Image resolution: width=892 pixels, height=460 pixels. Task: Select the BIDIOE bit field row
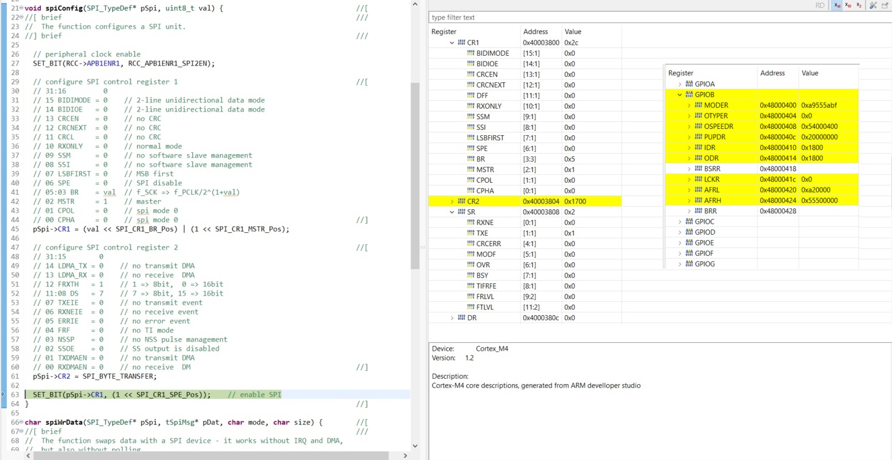pyautogui.click(x=525, y=64)
